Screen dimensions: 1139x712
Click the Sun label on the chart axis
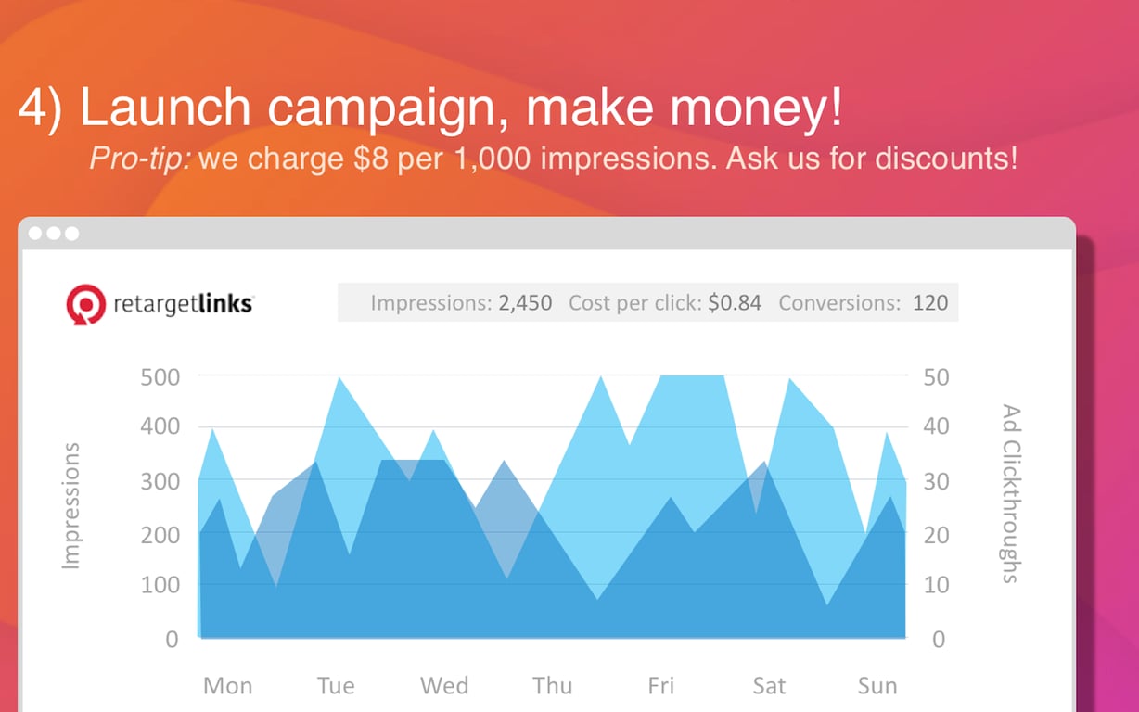pos(877,685)
